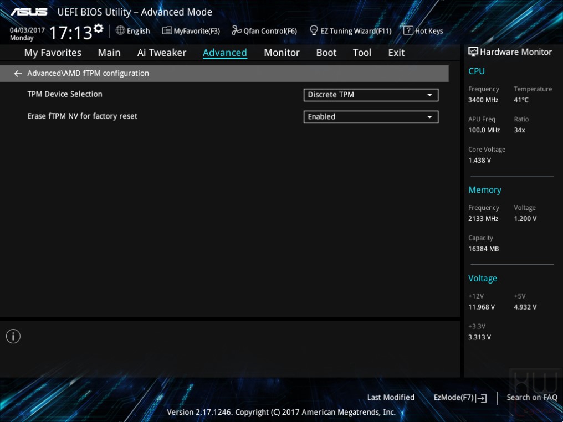563x422 pixels.
Task: Click the info icon in help panel
Action: [13, 336]
